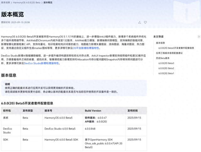201x152 pixels.
Task: Open OS平台新增和增强特性 link
Action: pos(86,48)
